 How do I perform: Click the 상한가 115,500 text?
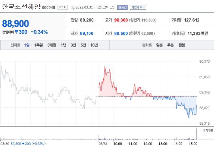tap(142, 20)
